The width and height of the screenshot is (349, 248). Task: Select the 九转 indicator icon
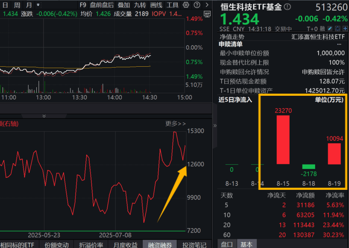141,4
